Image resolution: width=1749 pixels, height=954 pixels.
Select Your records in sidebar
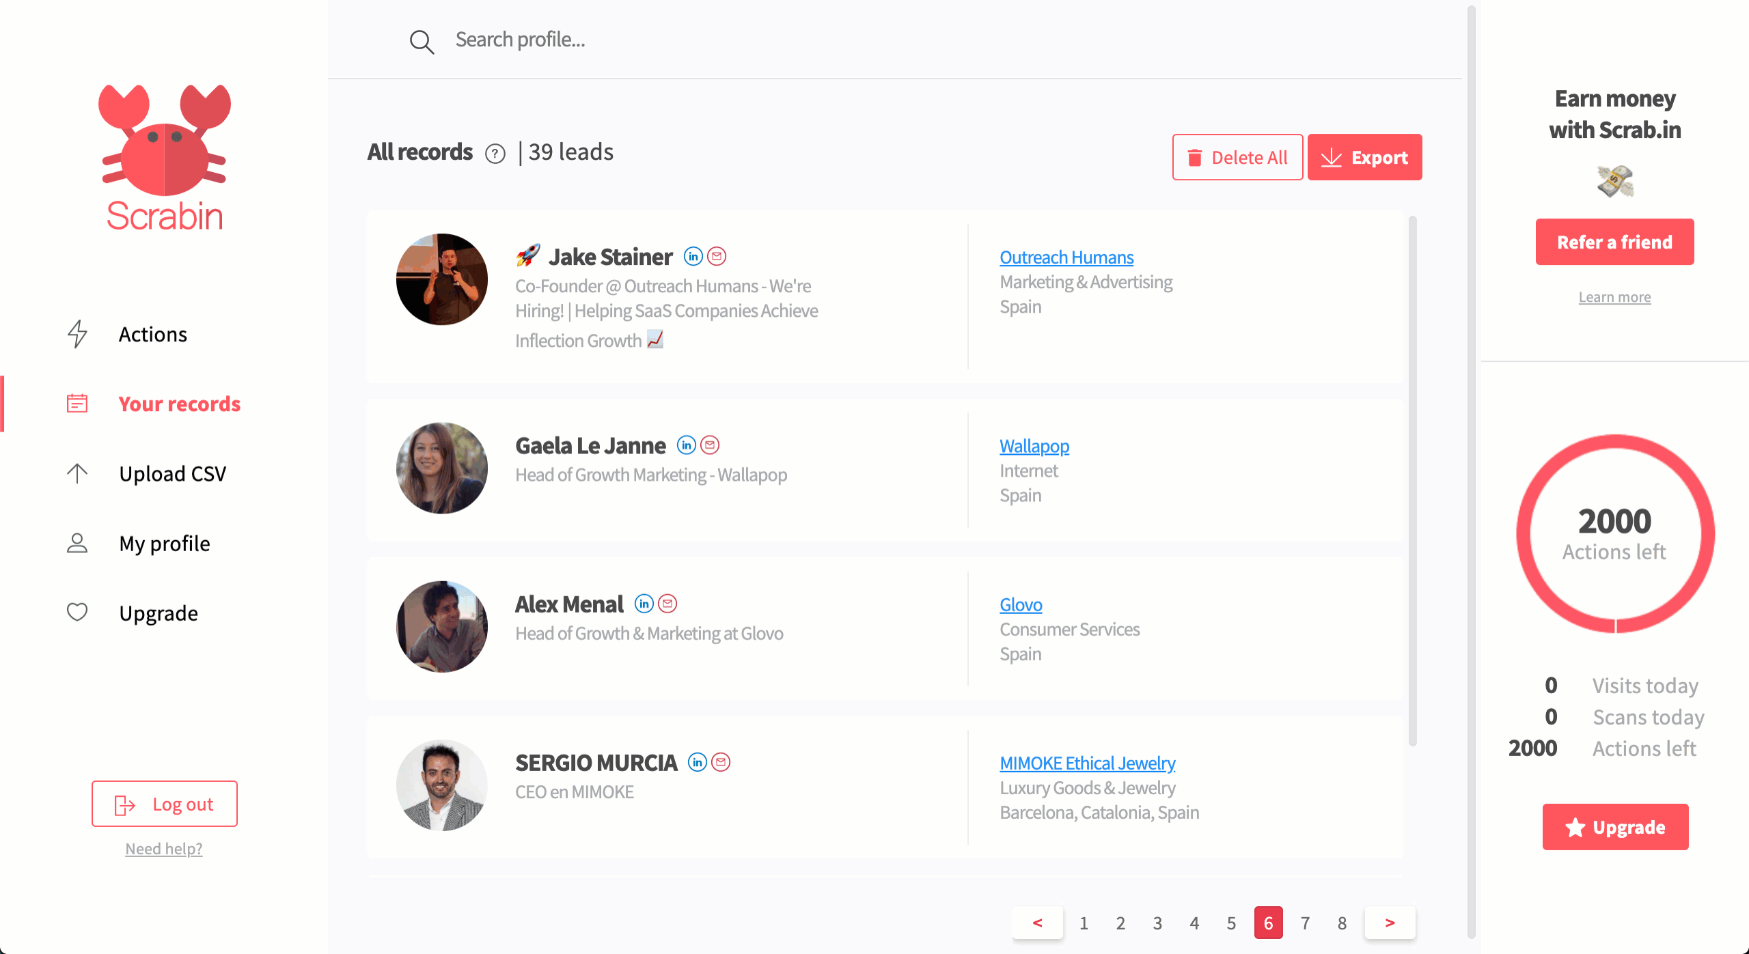point(180,404)
